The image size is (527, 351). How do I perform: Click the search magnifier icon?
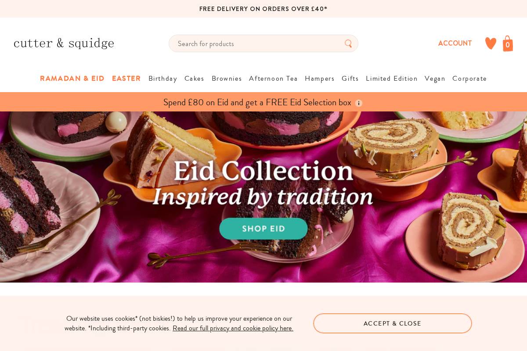tap(348, 43)
